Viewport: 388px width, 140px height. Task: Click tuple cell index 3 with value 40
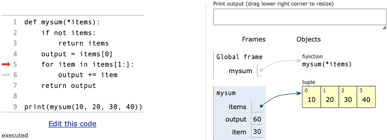(x=366, y=97)
